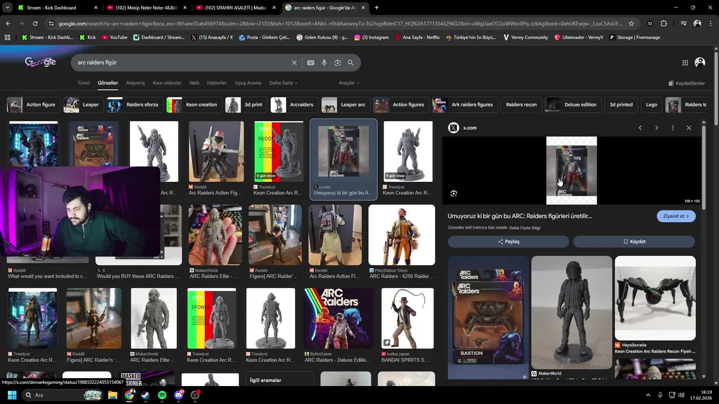Image resolution: width=719 pixels, height=404 pixels.
Task: Open Chrome three-dot menu
Action: 711,24
